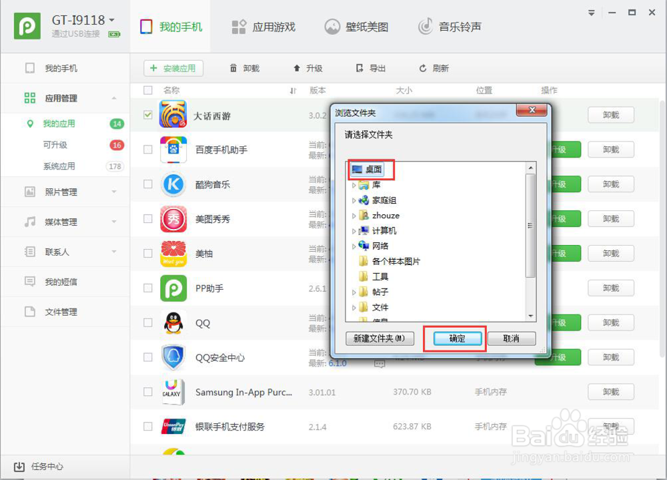Image resolution: width=667 pixels, height=480 pixels.
Task: Click the 卸载 toolbar trash icon
Action: pyautogui.click(x=233, y=68)
